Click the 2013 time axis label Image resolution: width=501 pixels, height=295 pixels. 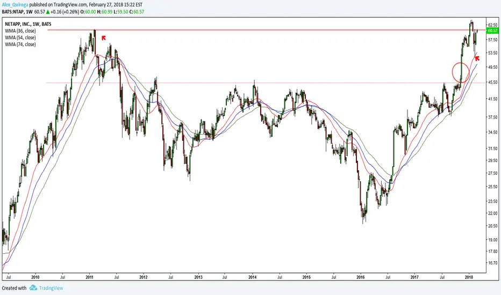point(198,277)
